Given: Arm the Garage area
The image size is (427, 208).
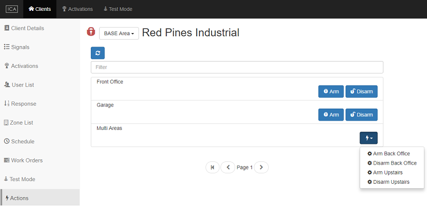Looking at the screenshot, I should (331, 114).
